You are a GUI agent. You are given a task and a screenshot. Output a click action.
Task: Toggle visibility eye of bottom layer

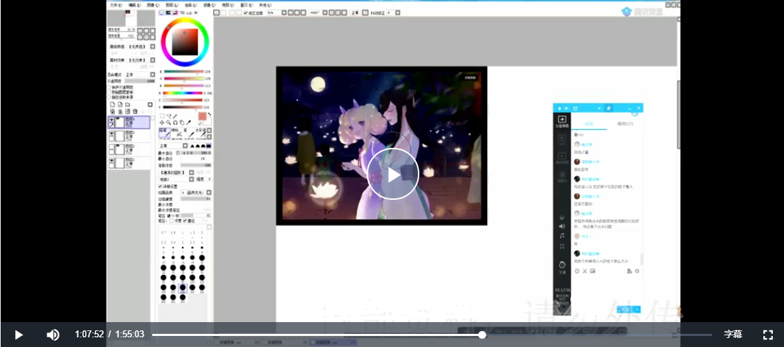[x=112, y=160]
